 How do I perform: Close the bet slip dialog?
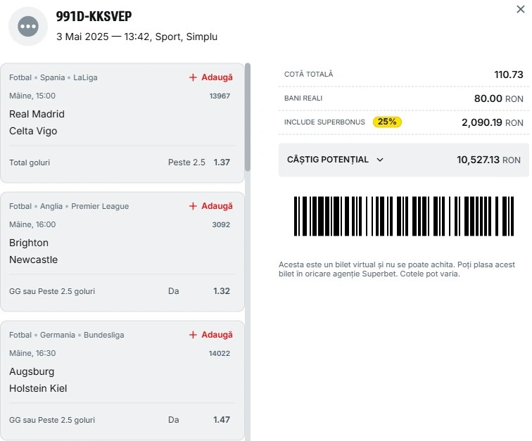521,9
